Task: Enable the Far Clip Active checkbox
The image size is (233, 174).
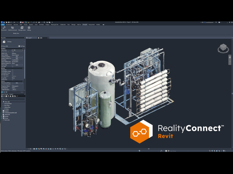Action: [13, 75]
